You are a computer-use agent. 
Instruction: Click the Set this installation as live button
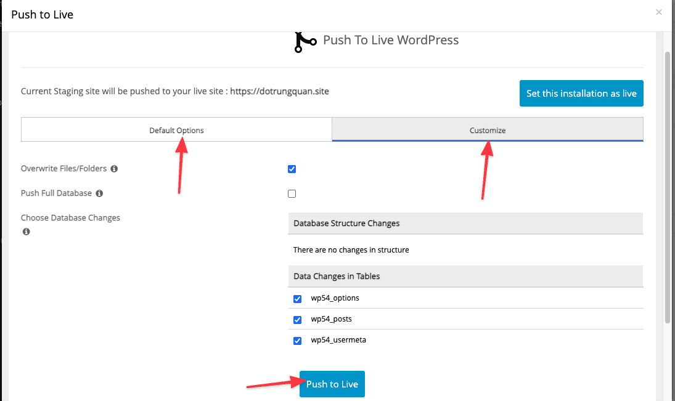pyautogui.click(x=581, y=93)
